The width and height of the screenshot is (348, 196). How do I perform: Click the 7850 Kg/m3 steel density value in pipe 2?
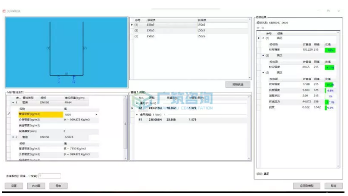tap(74, 149)
